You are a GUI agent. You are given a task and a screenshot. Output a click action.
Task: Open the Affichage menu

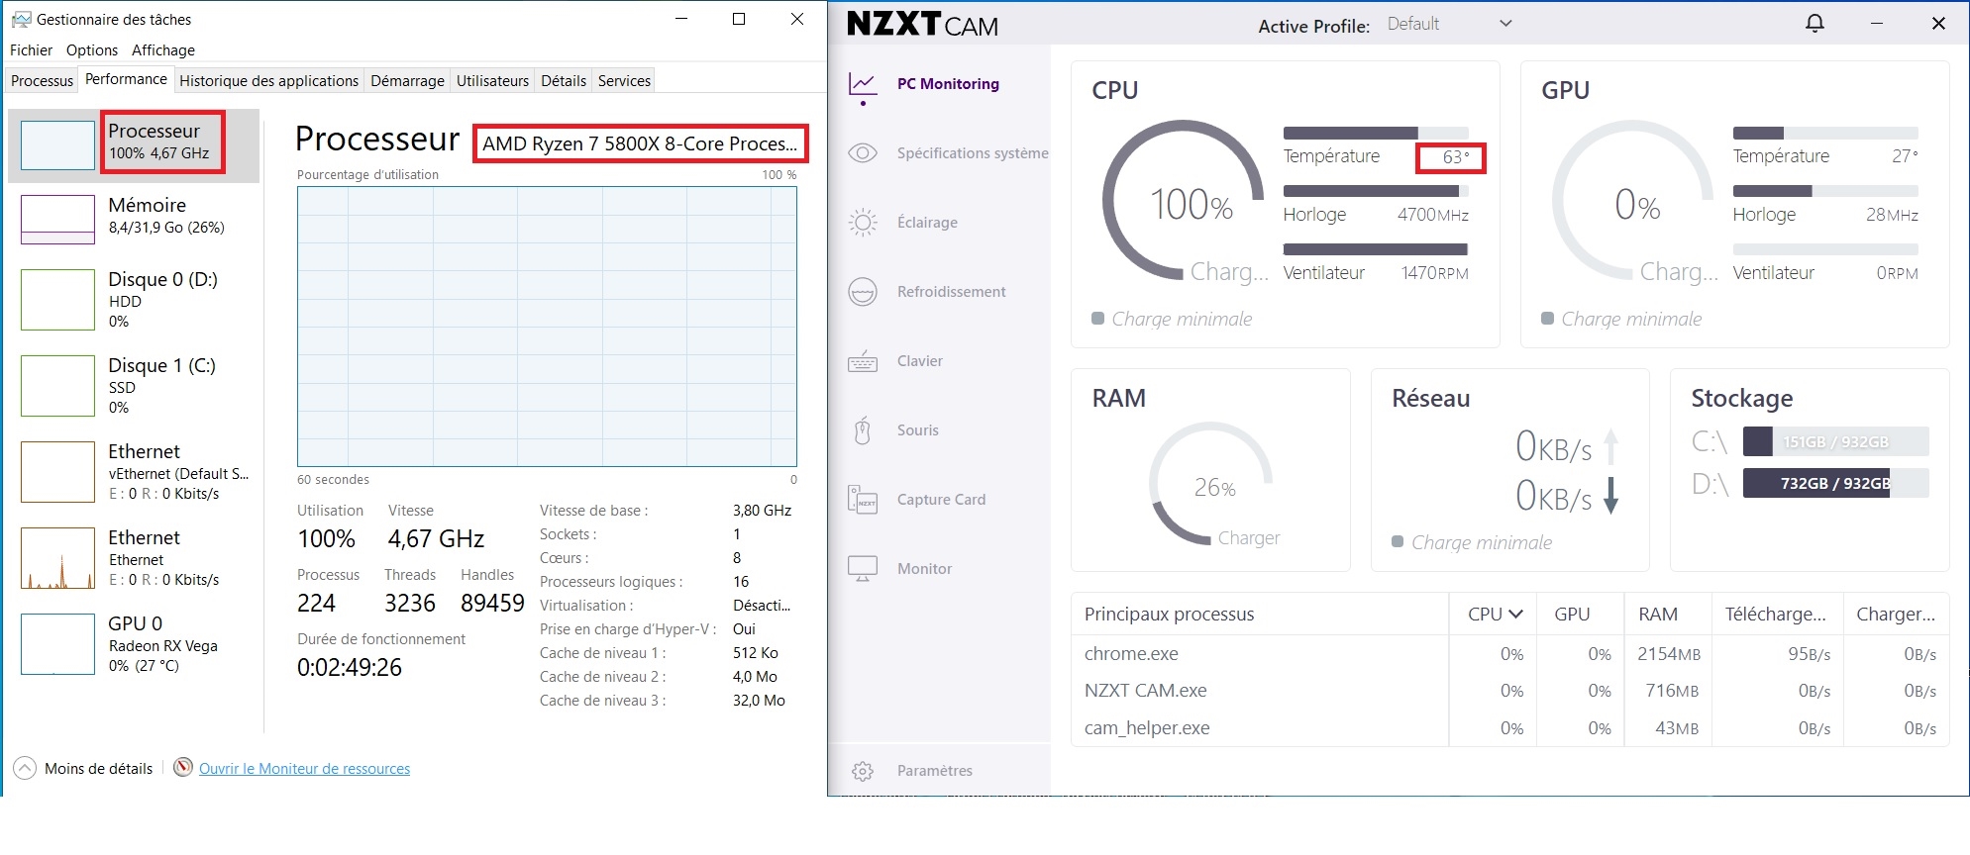click(x=163, y=50)
